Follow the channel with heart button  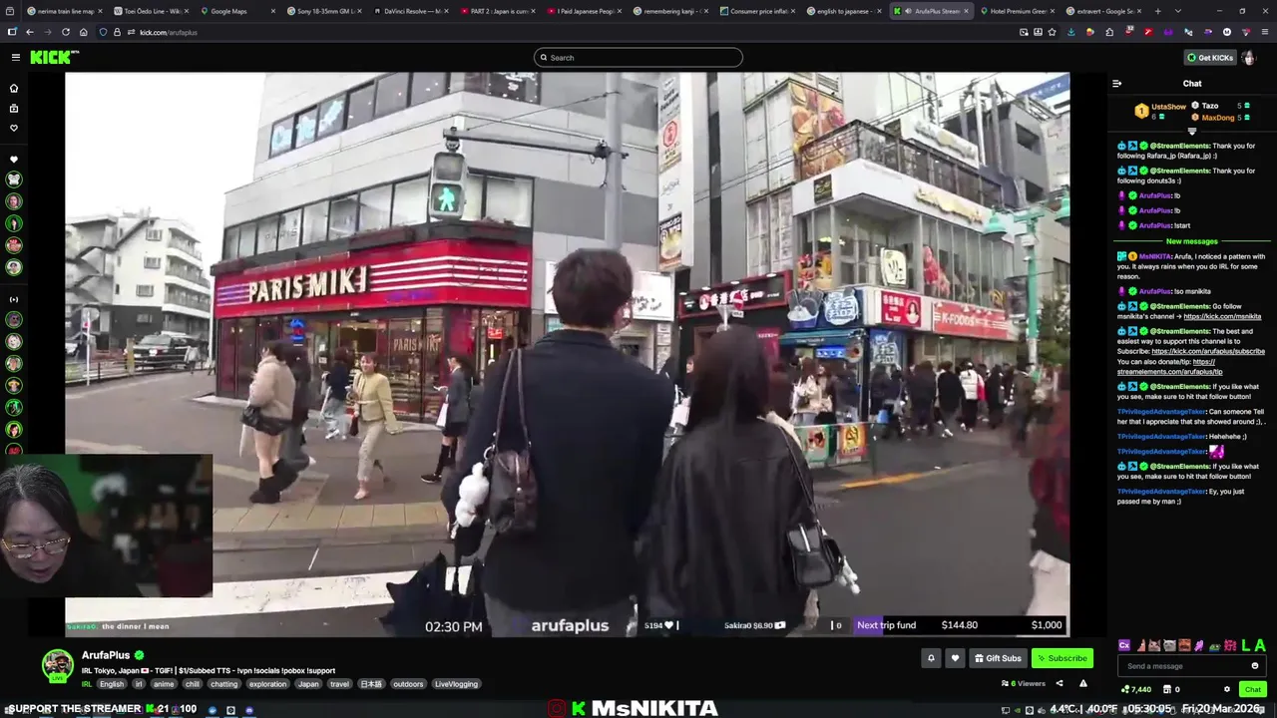tap(955, 658)
